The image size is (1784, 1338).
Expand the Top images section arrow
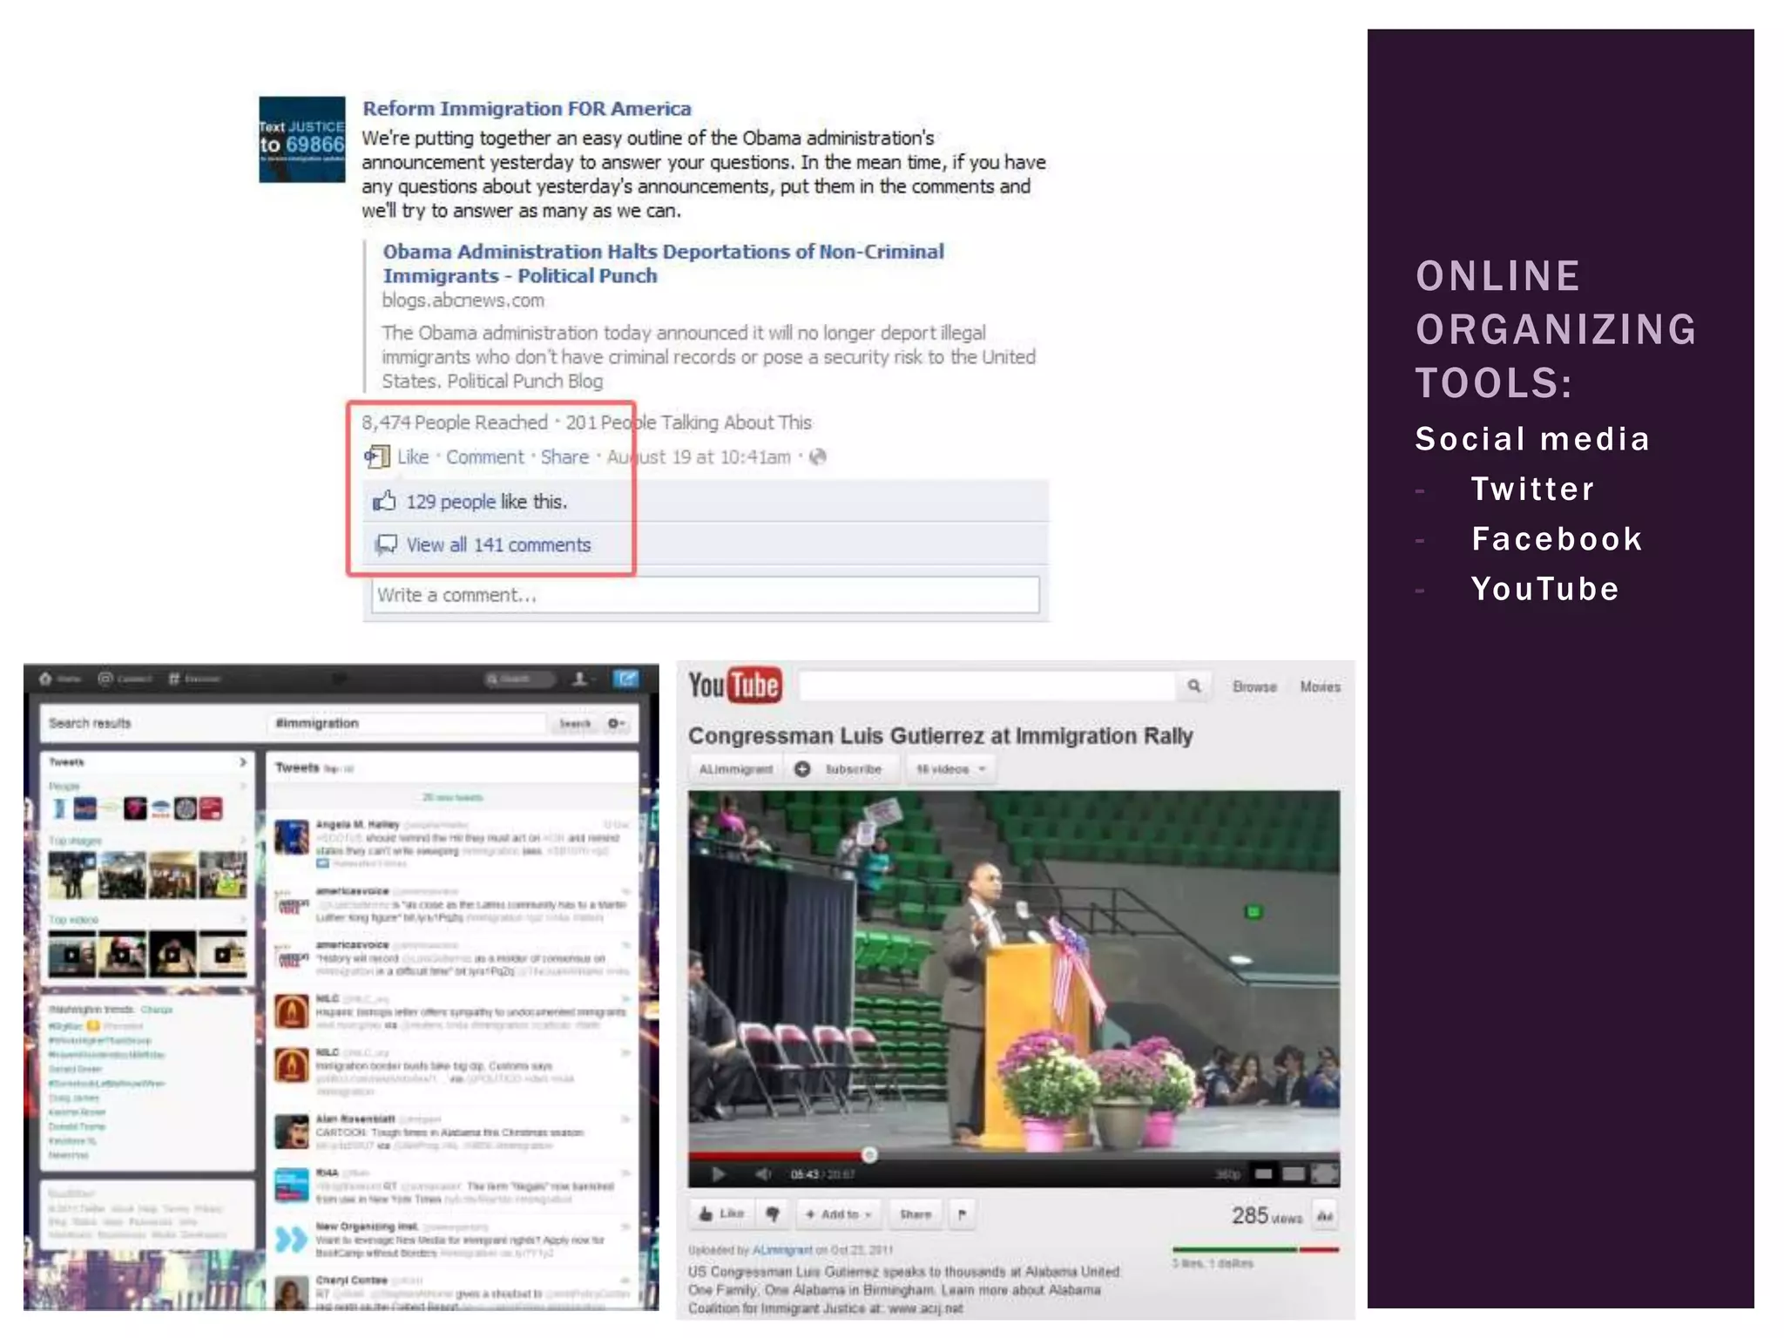click(243, 841)
